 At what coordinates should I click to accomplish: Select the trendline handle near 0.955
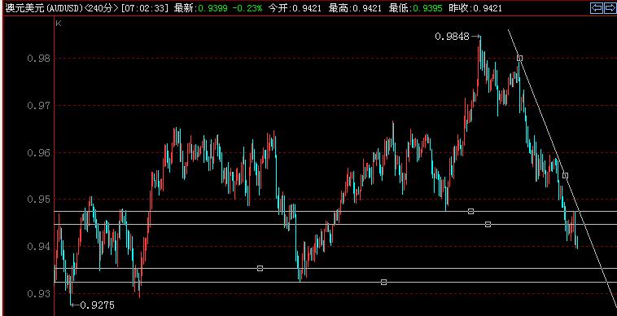[565, 176]
